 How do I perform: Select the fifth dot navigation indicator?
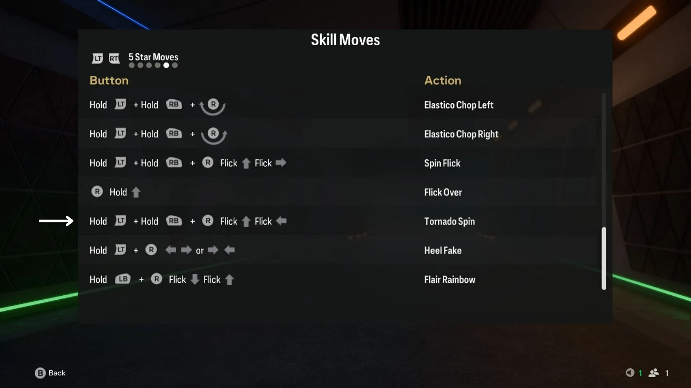click(x=166, y=66)
